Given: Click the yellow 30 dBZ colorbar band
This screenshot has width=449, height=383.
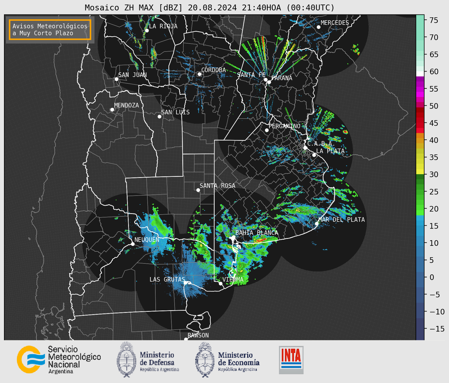Looking at the screenshot, I should coord(420,172).
